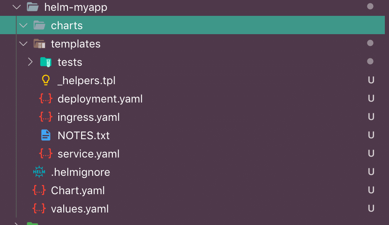Collapse the helm-myapp folder chevron
389x225 pixels.
click(17, 7)
